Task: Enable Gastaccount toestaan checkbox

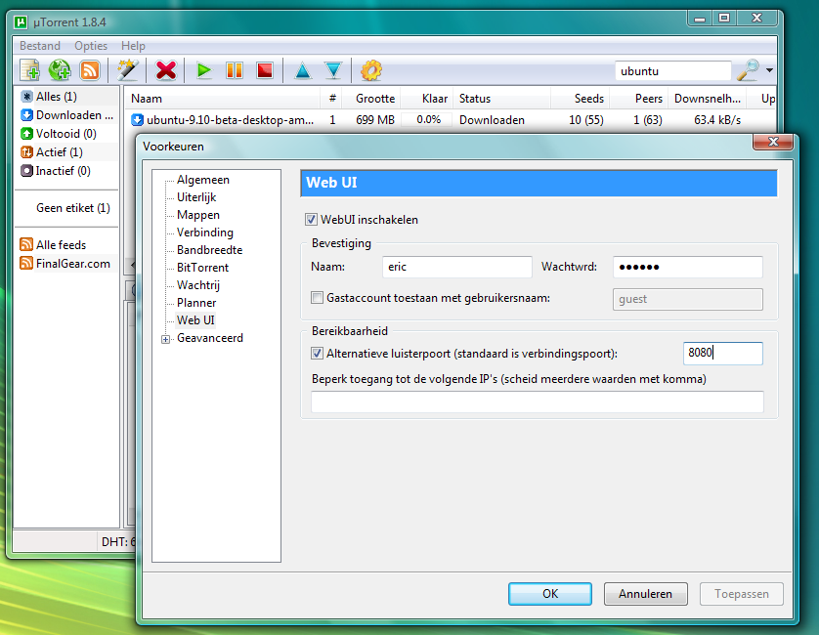Action: click(317, 298)
